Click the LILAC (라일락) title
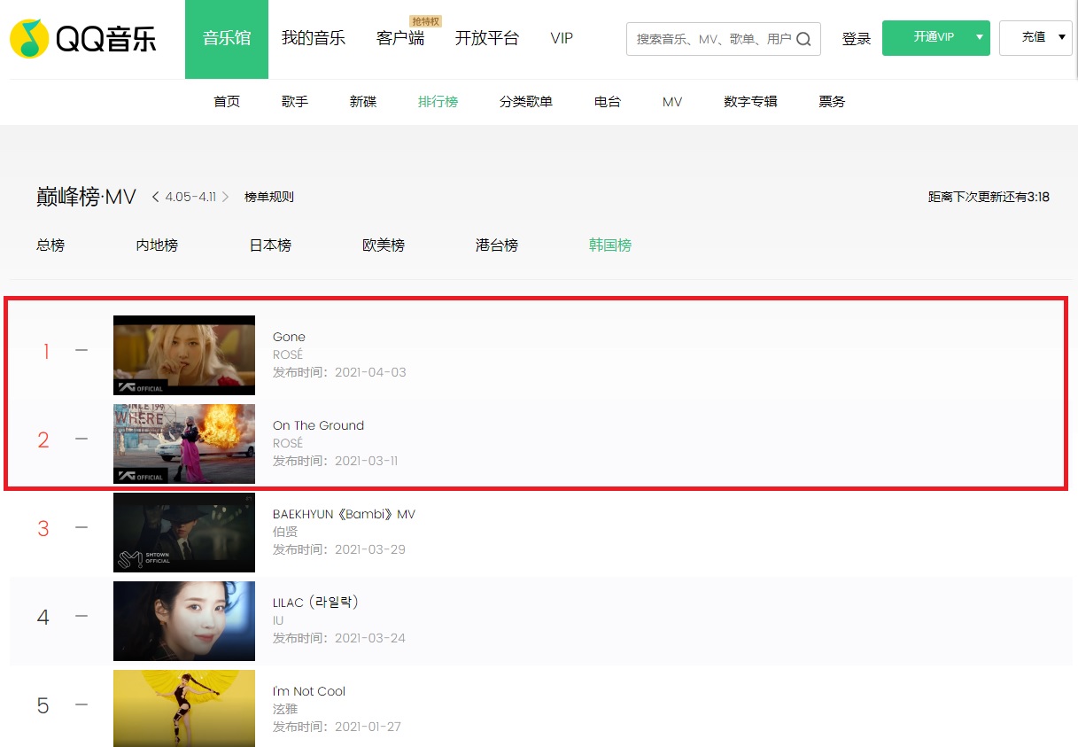This screenshot has width=1078, height=747. point(315,603)
